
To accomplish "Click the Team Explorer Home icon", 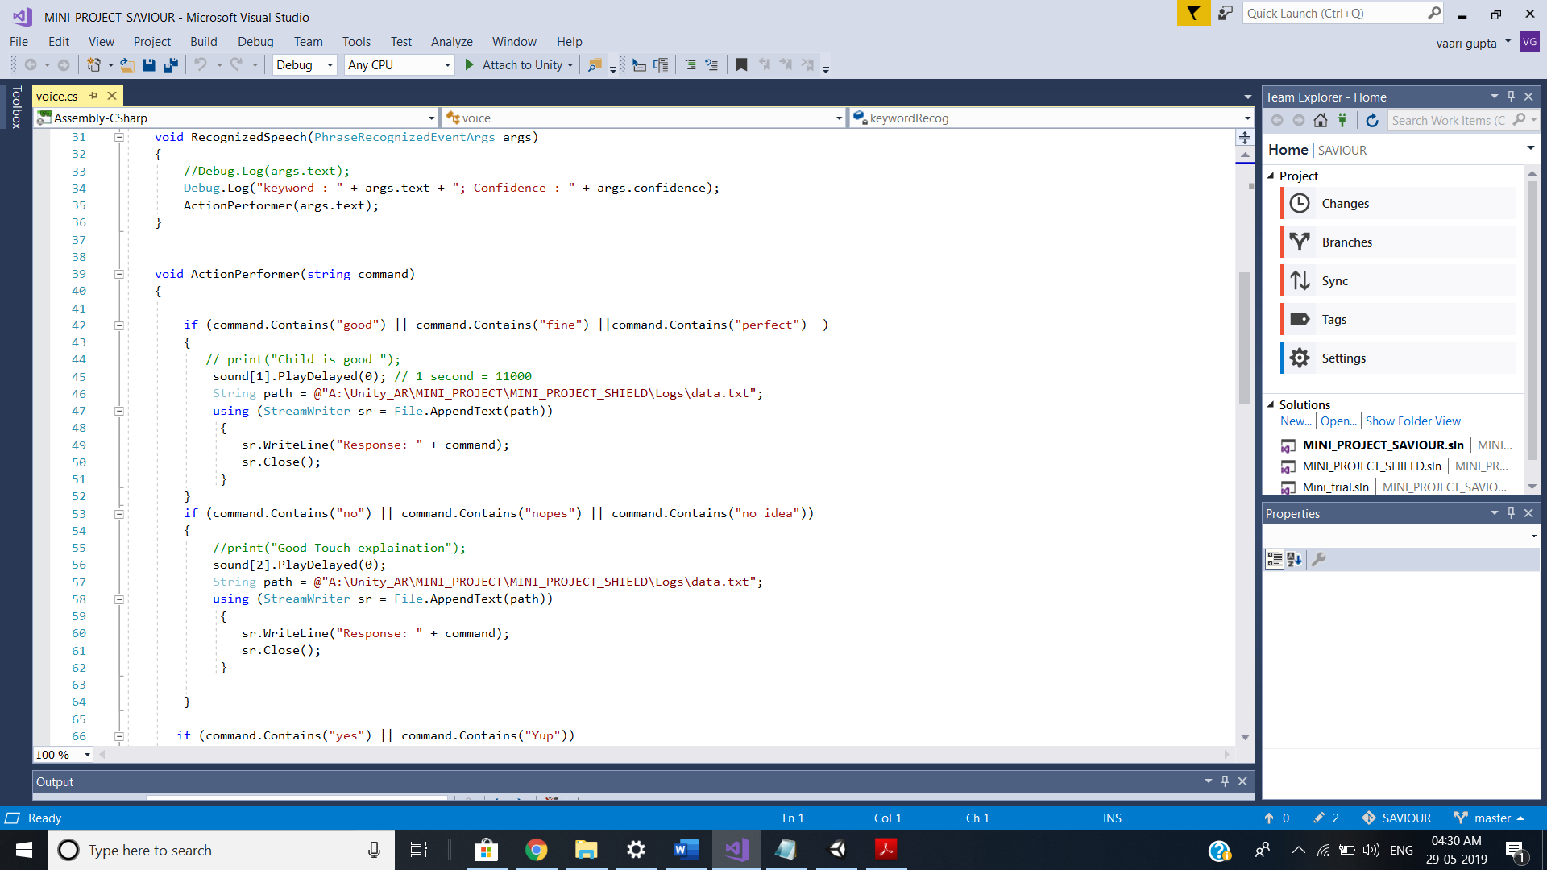I will 1320,120.
